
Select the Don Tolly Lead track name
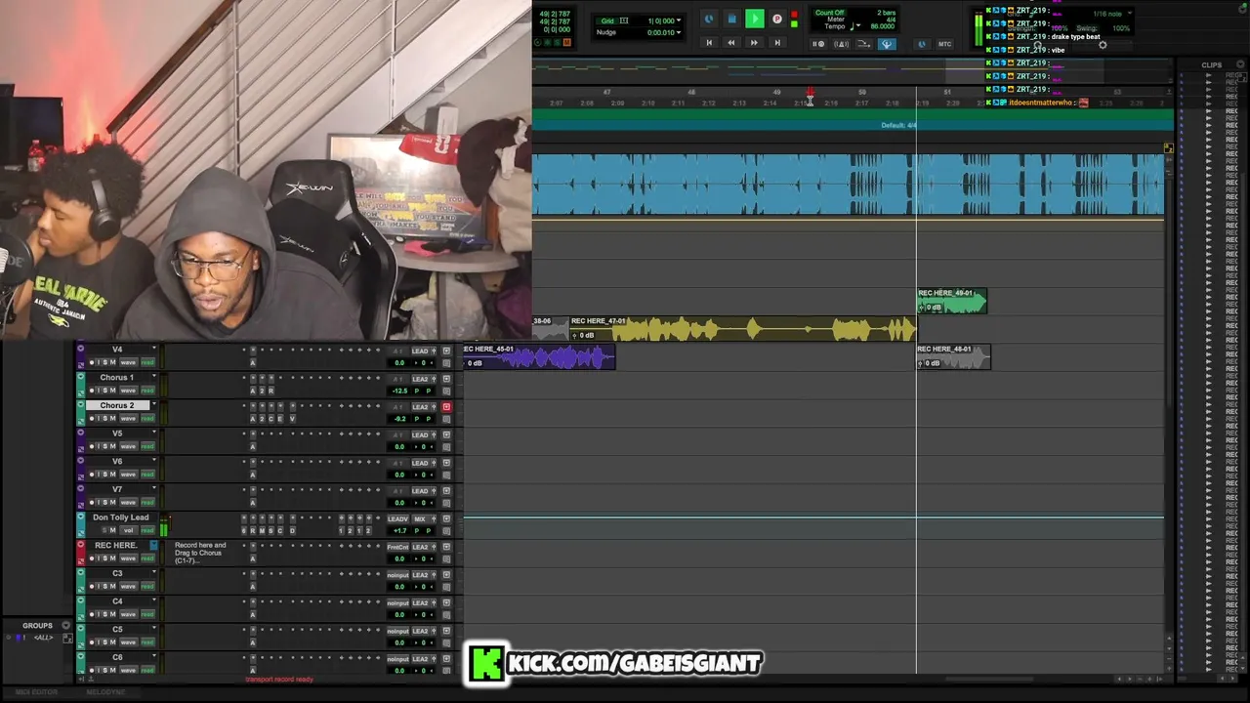click(121, 517)
